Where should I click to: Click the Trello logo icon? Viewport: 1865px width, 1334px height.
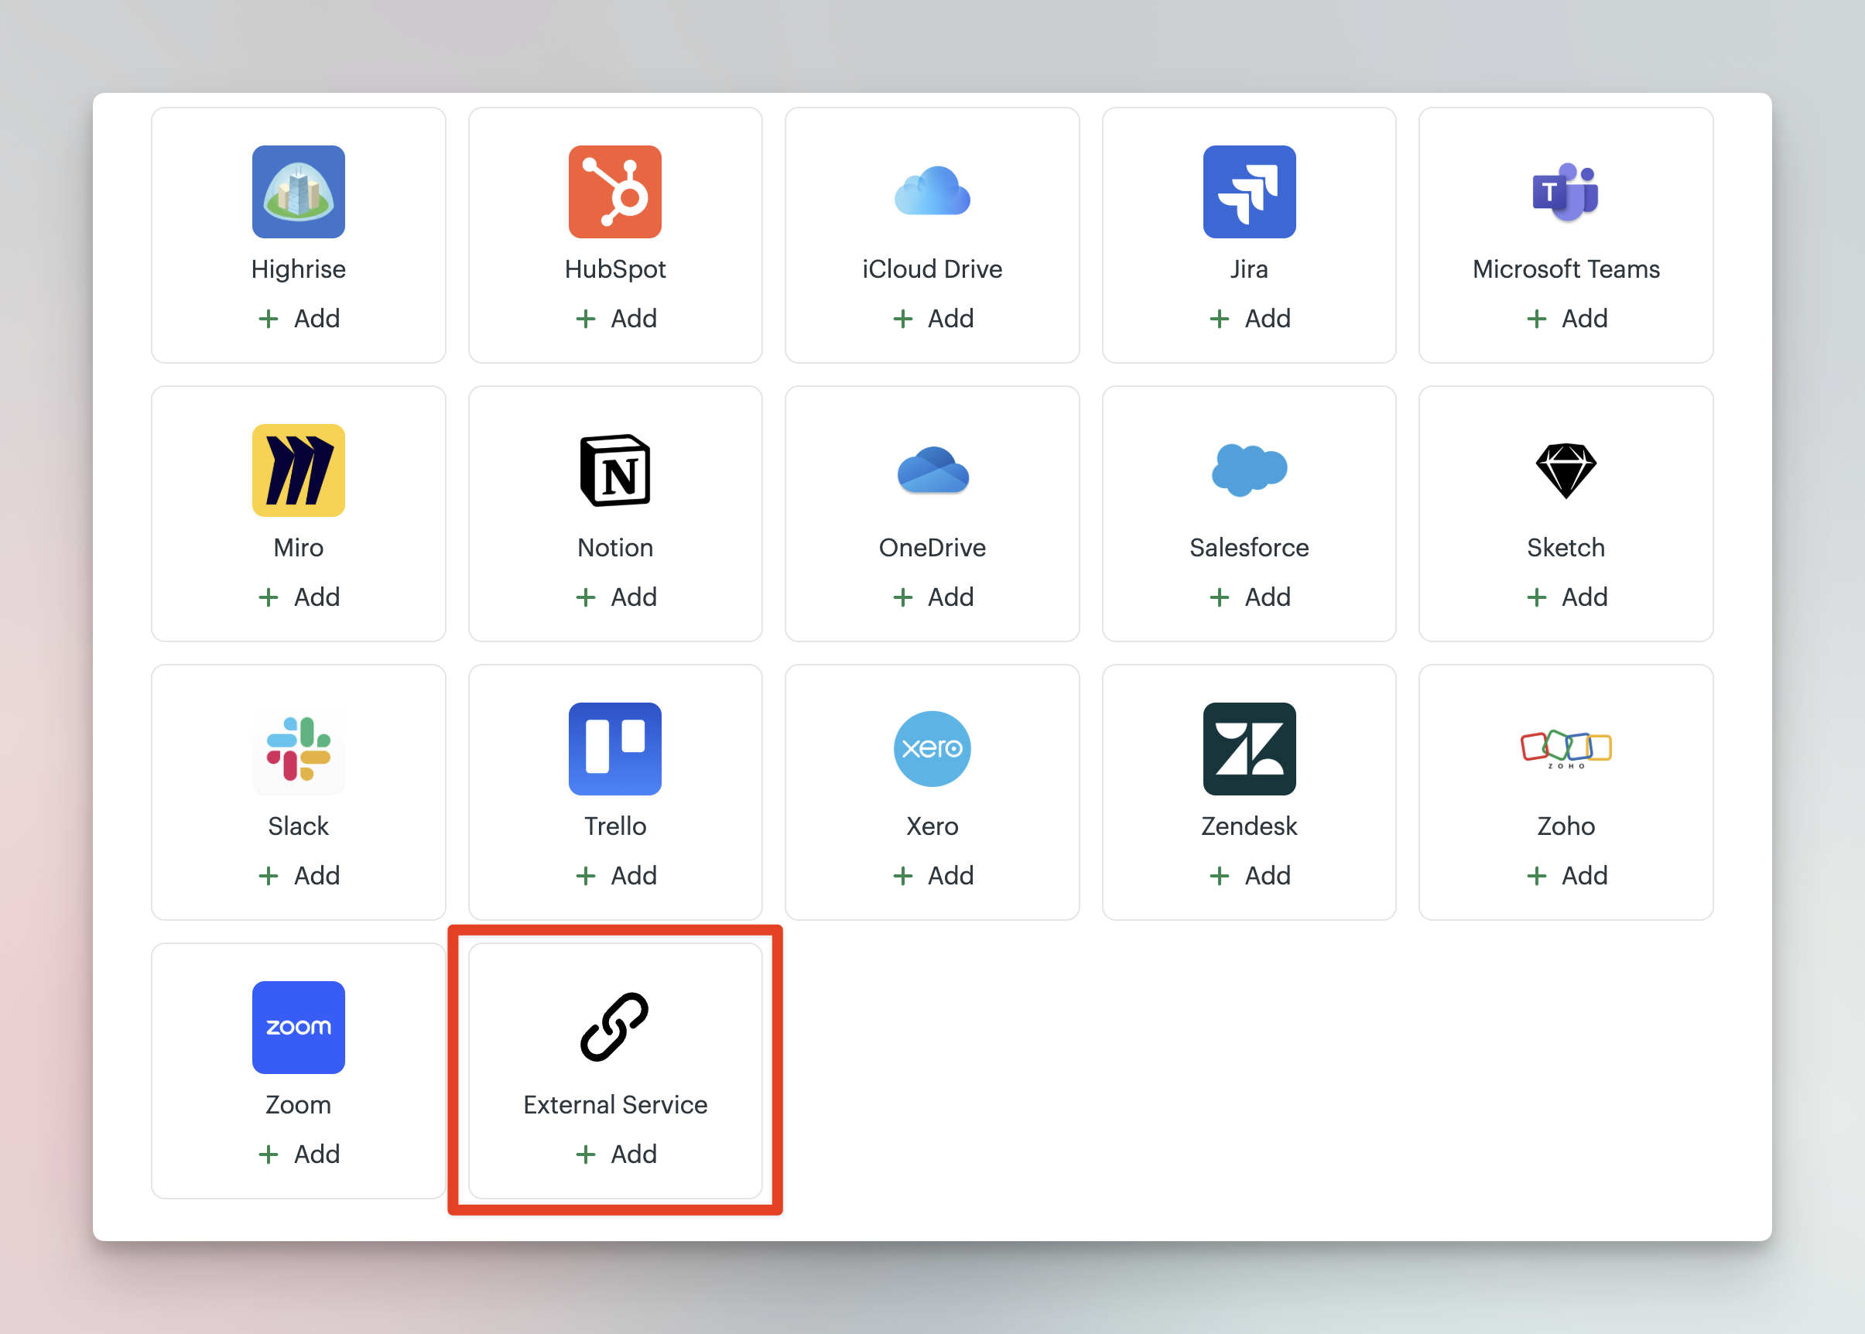pos(614,748)
